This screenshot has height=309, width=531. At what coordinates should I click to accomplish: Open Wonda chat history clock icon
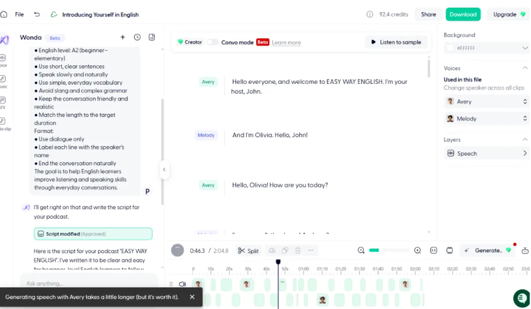(x=137, y=38)
